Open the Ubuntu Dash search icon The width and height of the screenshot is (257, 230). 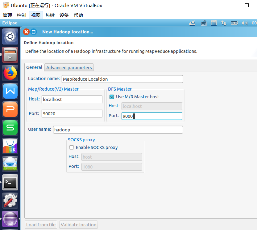10,36
